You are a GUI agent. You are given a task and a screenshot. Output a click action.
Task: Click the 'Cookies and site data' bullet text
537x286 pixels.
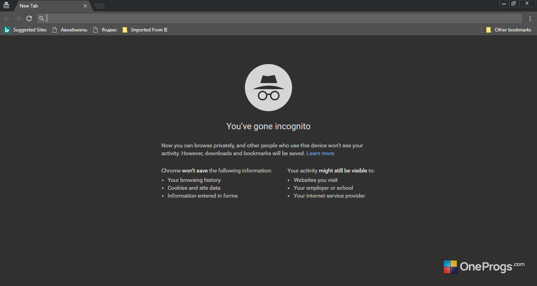click(194, 188)
